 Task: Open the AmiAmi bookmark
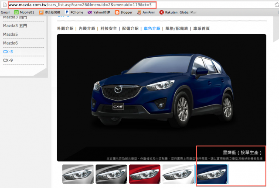pyautogui.click(x=146, y=12)
